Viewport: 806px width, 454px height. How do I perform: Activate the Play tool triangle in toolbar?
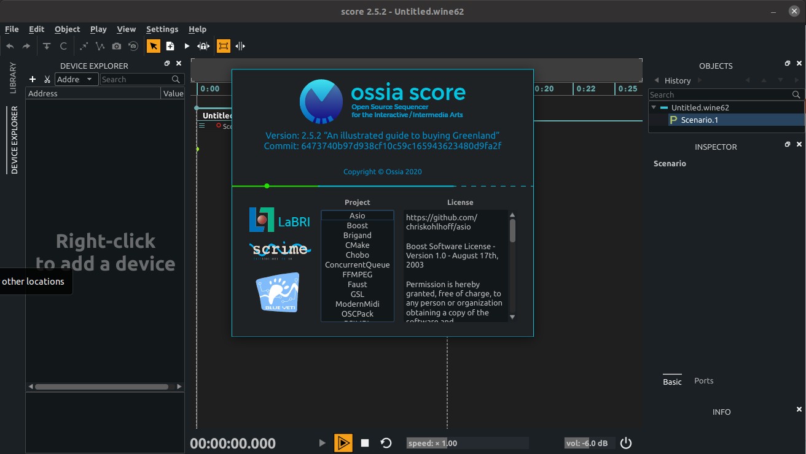pos(187,46)
